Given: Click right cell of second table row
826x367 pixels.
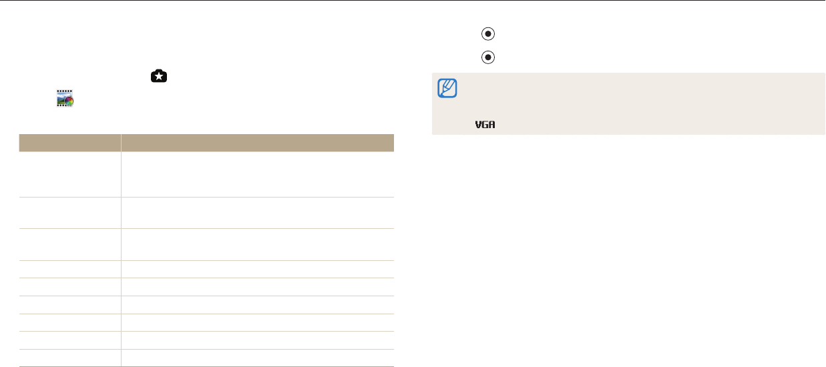Looking at the screenshot, I should click(257, 212).
